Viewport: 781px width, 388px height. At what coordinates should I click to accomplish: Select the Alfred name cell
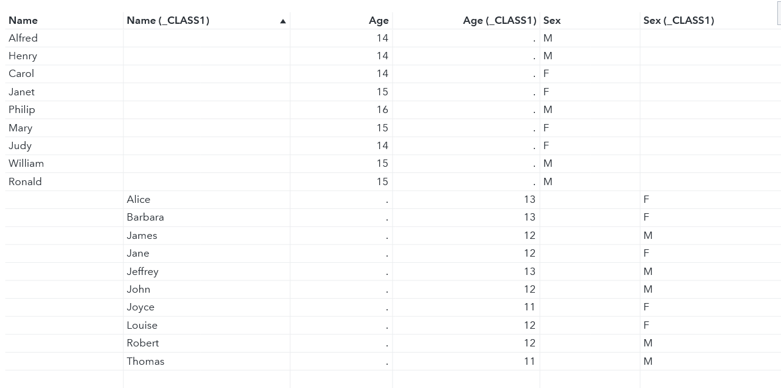click(23, 38)
